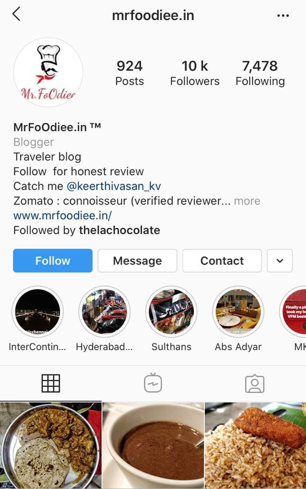Expand bio with the 'more' link
Viewport: 306px width, 489px height.
click(247, 201)
